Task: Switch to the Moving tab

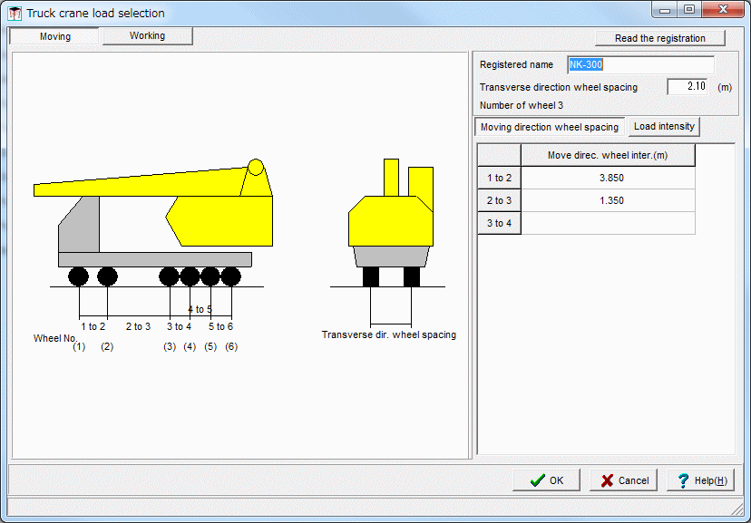Action: pos(54,36)
